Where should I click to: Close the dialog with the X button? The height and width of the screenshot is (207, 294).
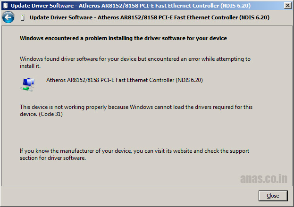point(287,6)
